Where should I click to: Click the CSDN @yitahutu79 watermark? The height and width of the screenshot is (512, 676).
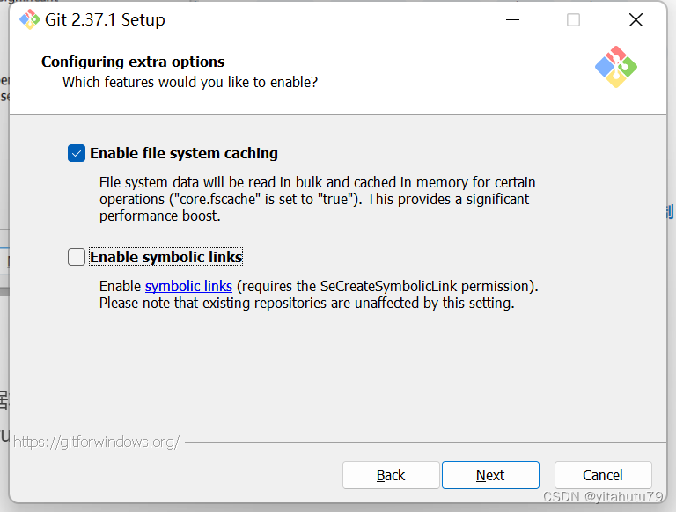pyautogui.click(x=603, y=497)
